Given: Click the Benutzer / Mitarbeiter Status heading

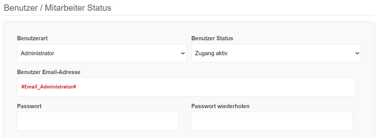Looking at the screenshot, I should coord(58,8).
